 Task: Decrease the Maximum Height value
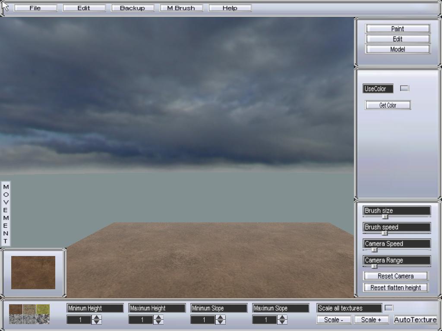click(158, 322)
